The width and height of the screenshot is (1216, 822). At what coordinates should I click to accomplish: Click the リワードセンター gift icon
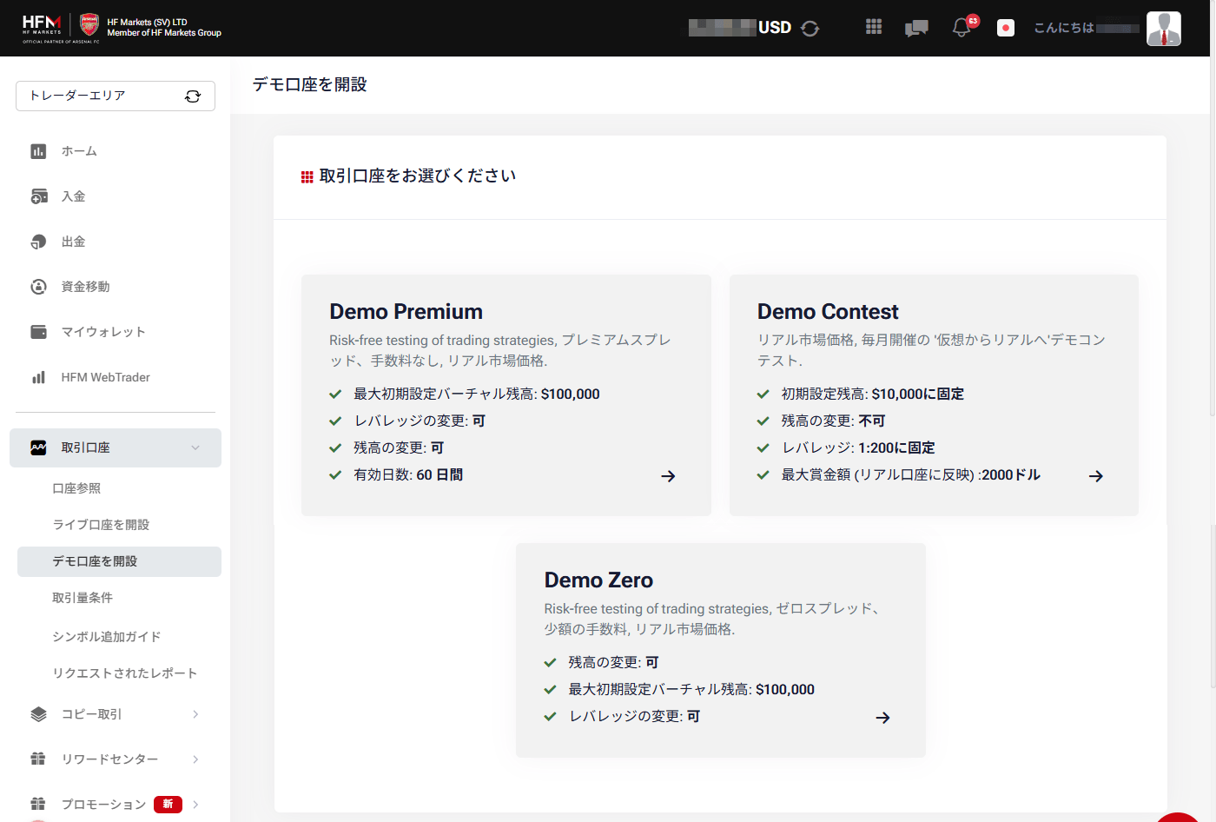(x=38, y=759)
